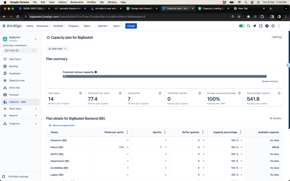Star the Capacity plan for BigBasket page
Image resolution: width=290 pixels, height=181 pixels.
(x=48, y=37)
